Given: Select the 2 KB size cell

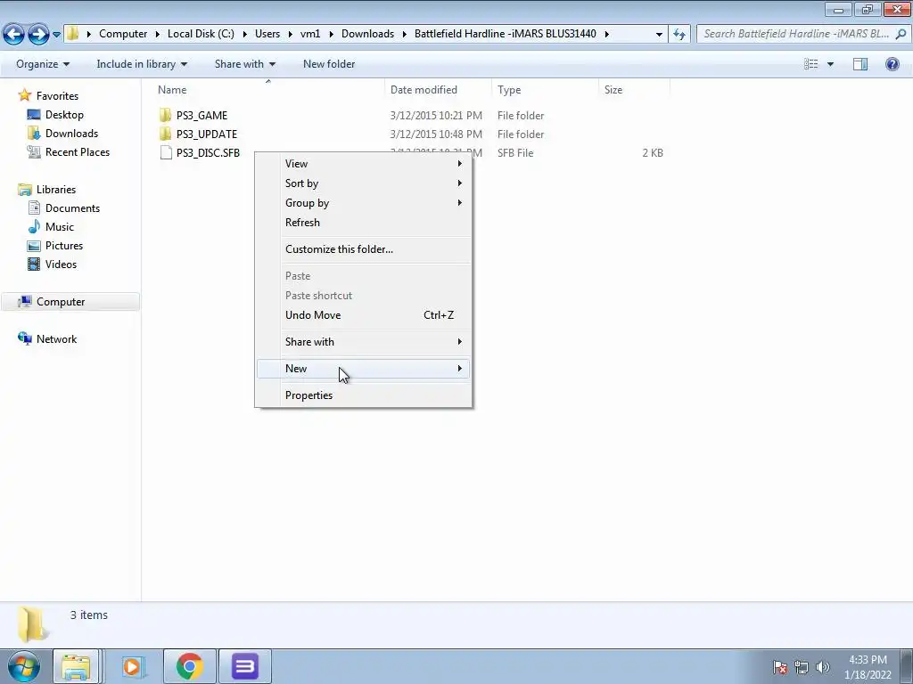Looking at the screenshot, I should (652, 153).
